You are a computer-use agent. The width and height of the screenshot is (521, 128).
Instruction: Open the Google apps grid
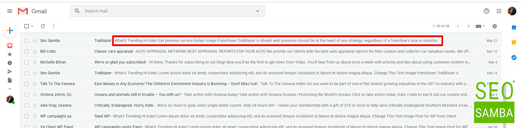499,11
